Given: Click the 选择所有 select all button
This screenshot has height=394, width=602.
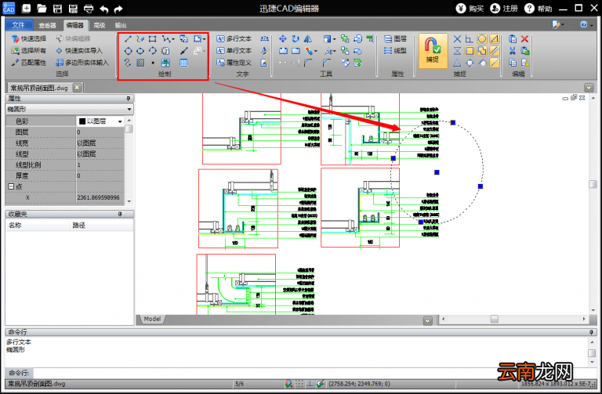Looking at the screenshot, I should [29, 51].
